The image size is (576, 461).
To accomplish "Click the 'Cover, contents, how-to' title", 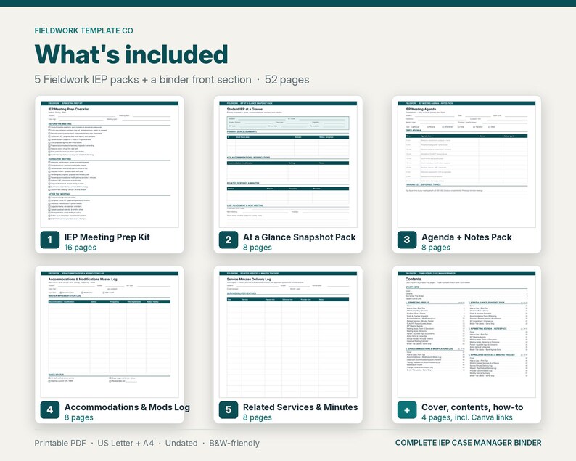I will (x=472, y=407).
